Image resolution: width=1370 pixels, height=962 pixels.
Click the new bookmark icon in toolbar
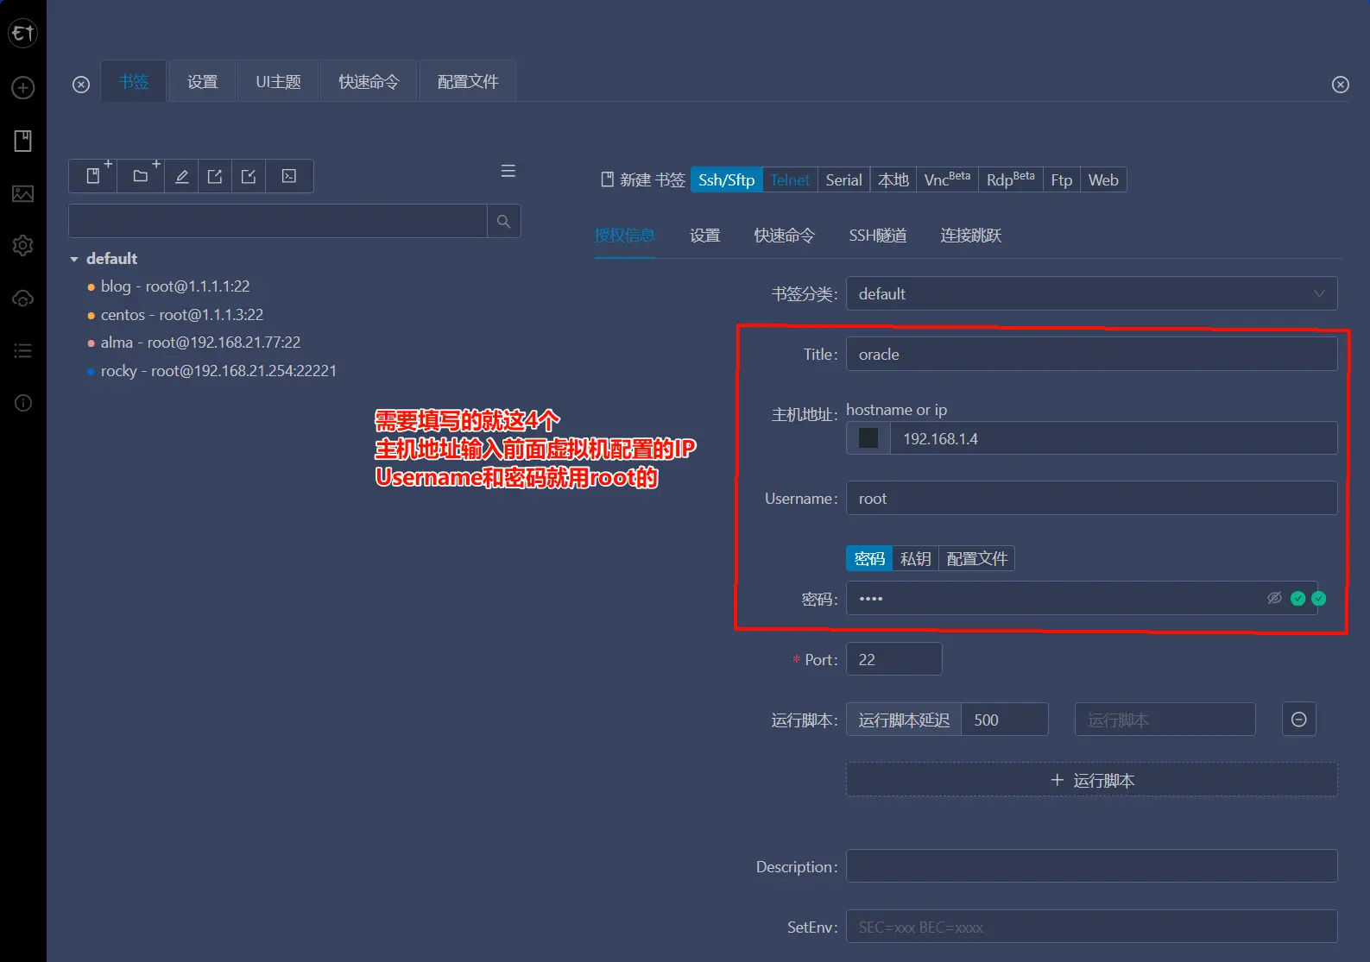93,176
